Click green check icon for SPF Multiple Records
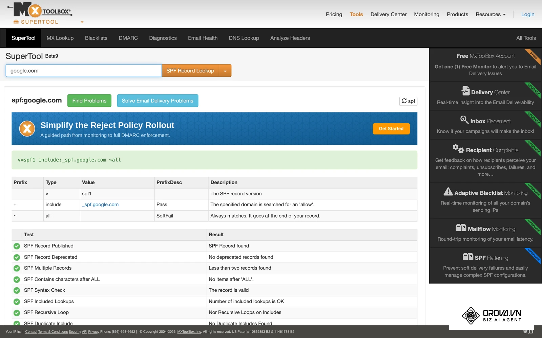This screenshot has height=338, width=542. click(17, 268)
